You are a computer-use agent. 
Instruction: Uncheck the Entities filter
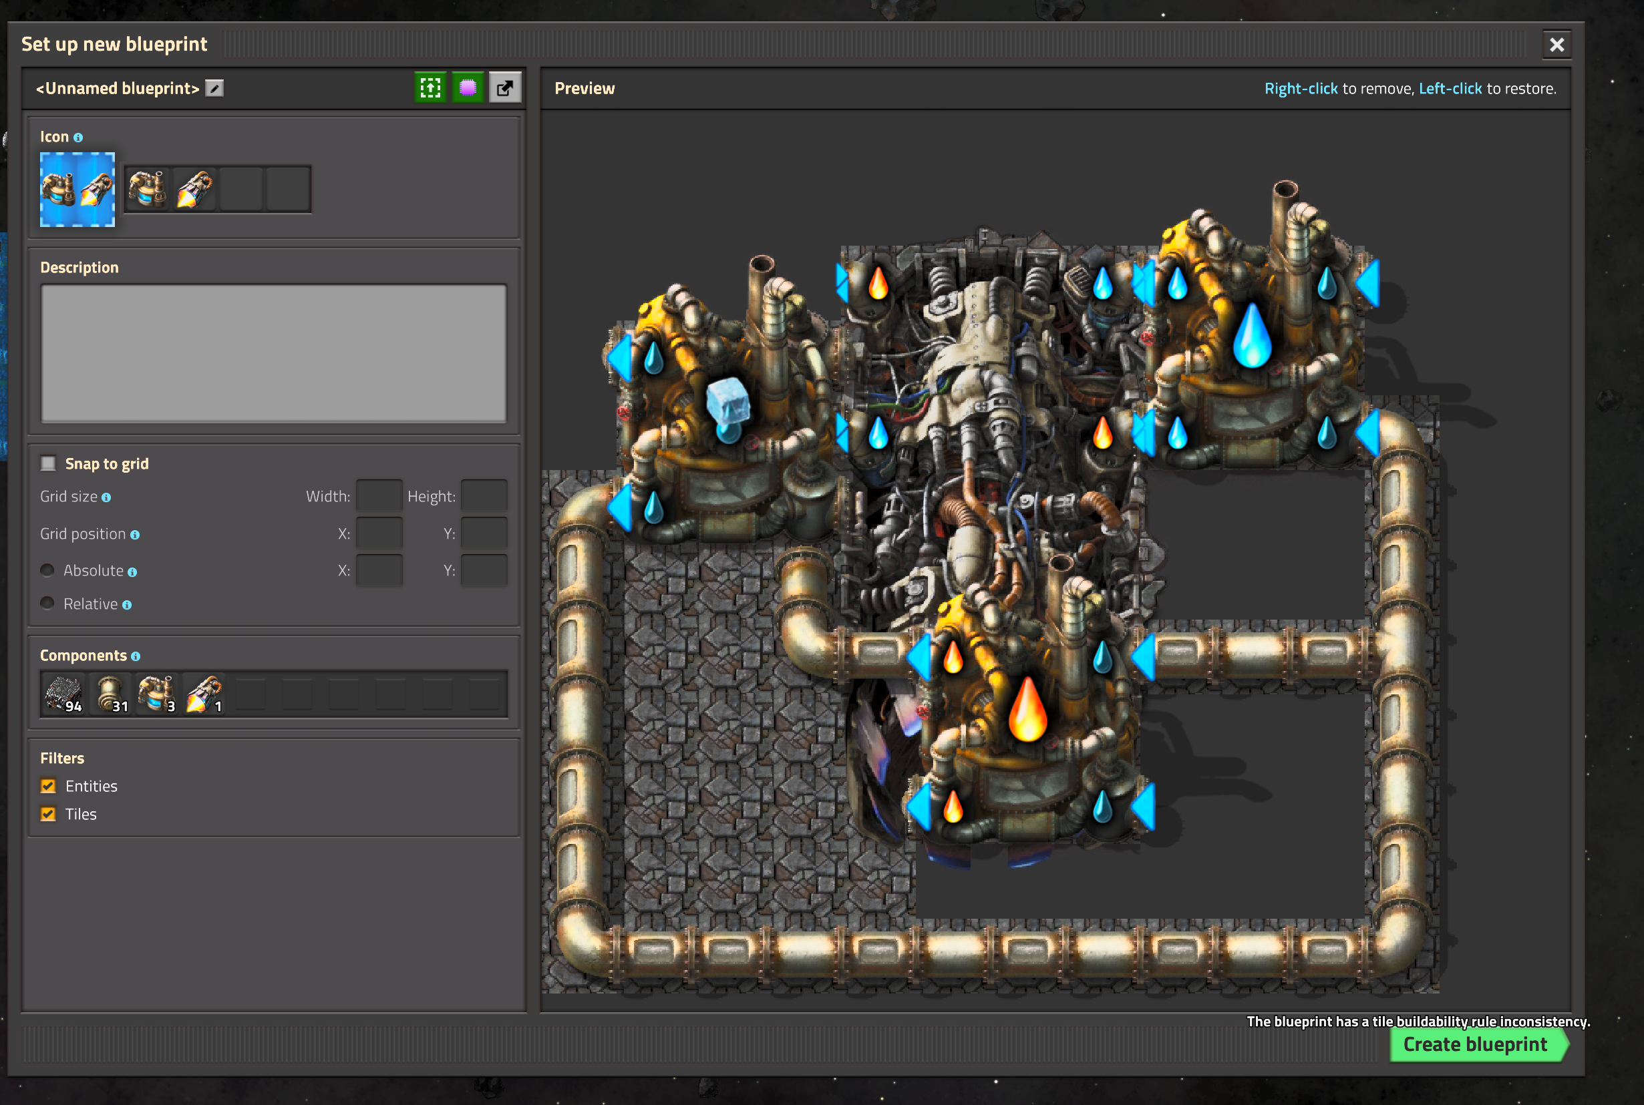48,786
